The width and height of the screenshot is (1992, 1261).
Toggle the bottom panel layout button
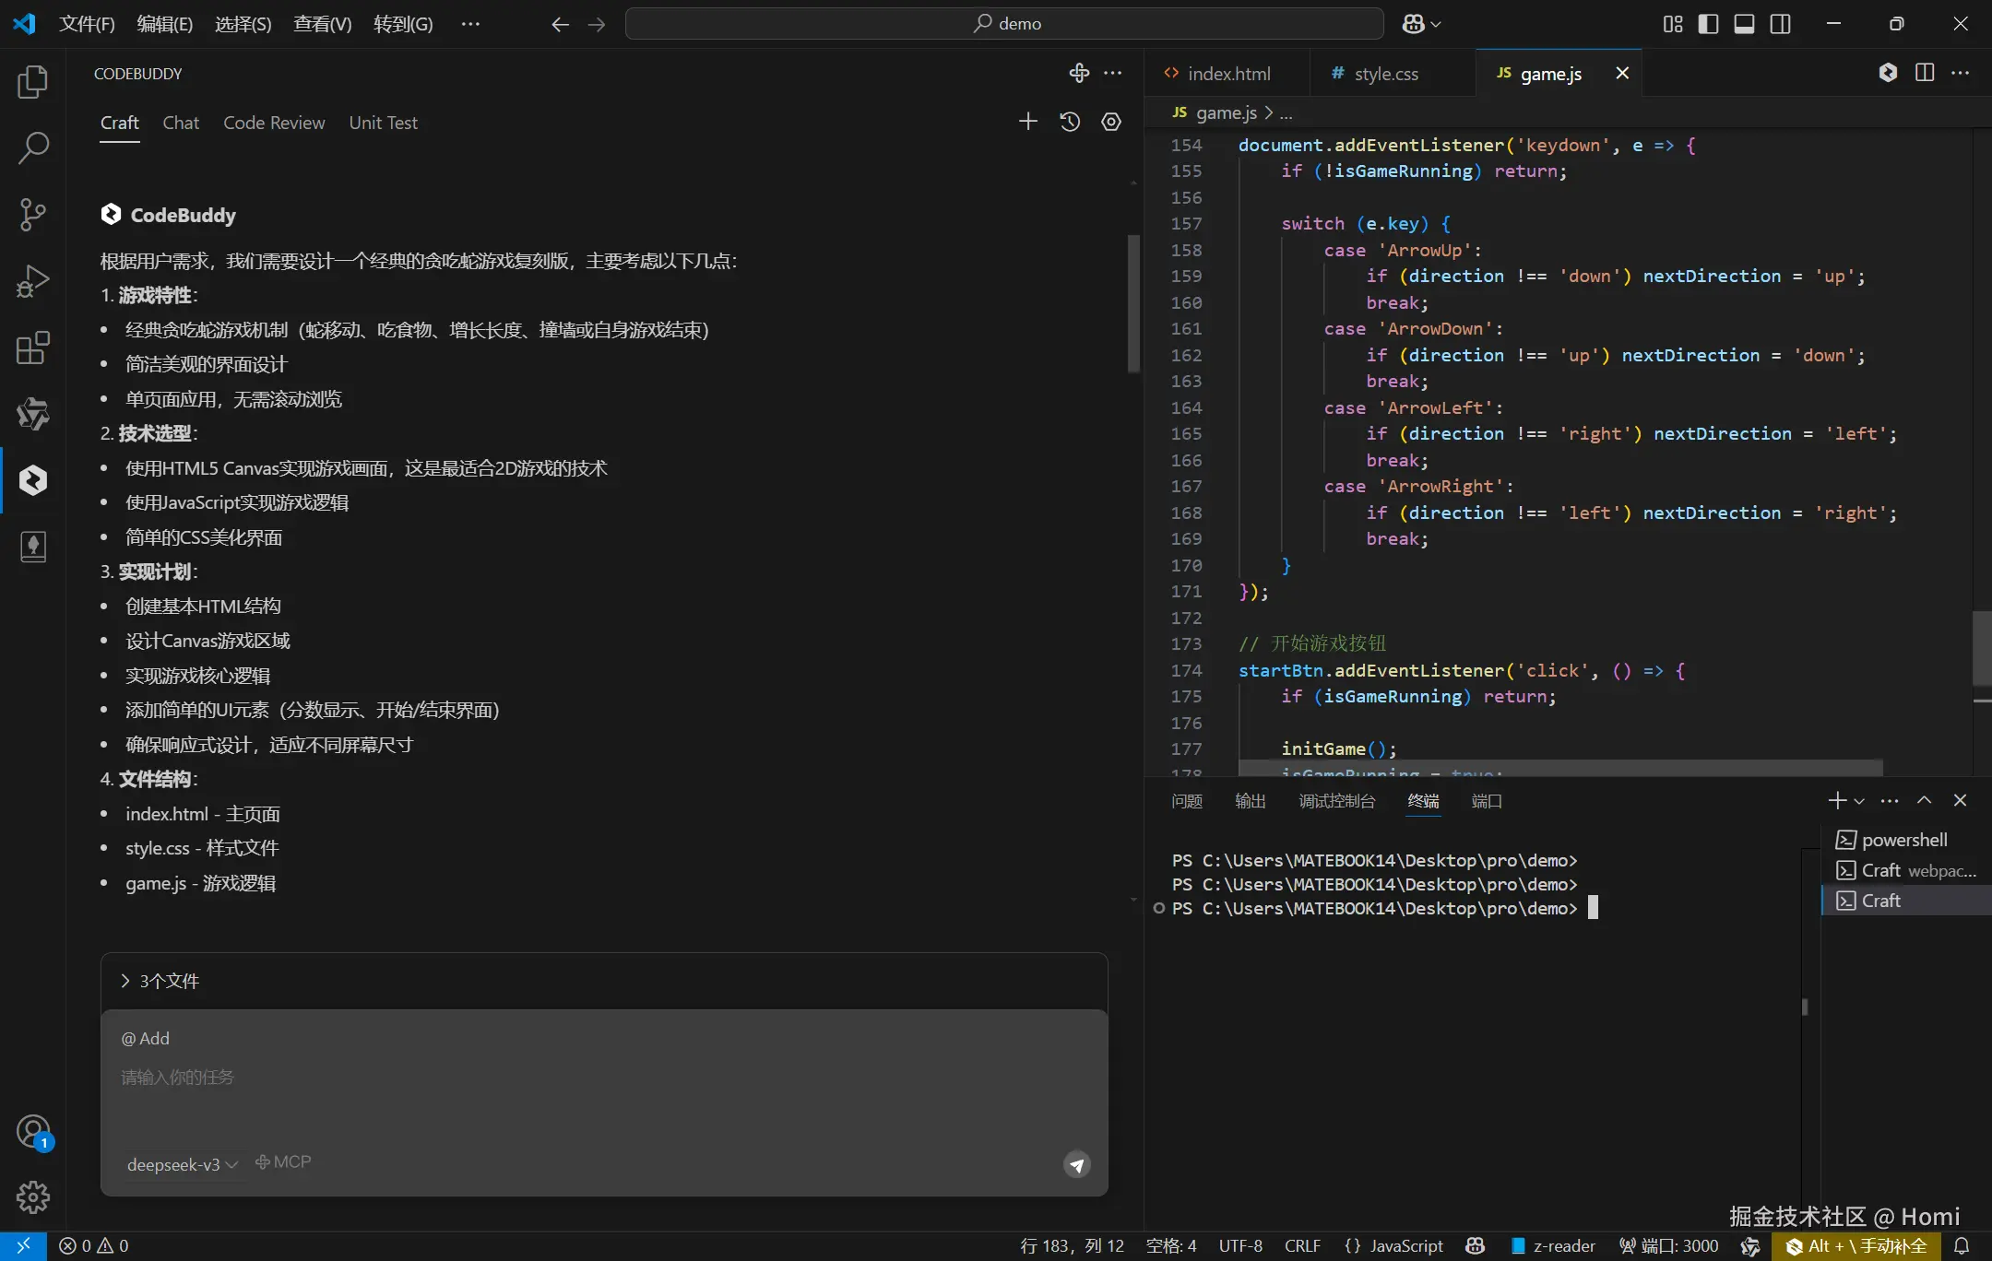coord(1744,24)
